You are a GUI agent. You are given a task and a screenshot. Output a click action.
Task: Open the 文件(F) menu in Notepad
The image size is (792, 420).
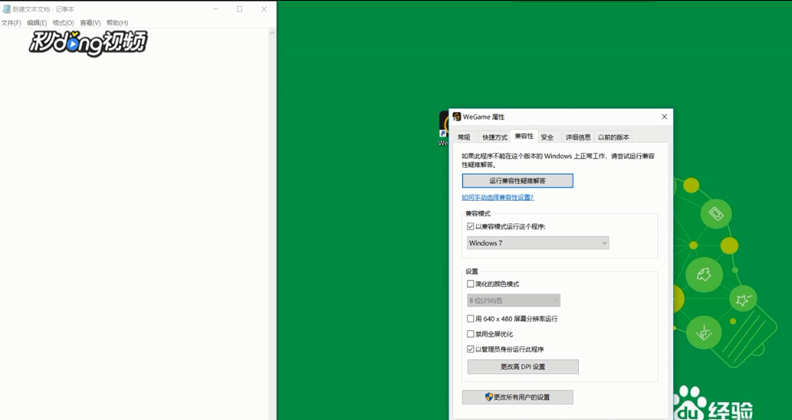[11, 23]
